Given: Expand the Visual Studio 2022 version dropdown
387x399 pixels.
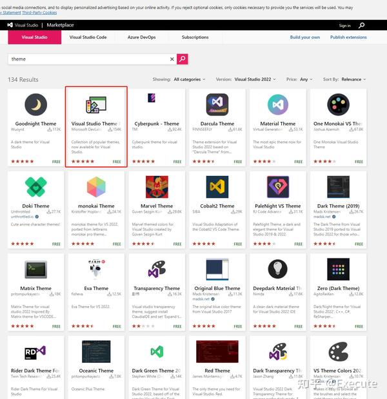Looking at the screenshot, I should click(x=255, y=79).
